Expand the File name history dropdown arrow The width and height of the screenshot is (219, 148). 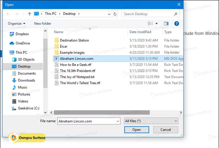pos(118,121)
